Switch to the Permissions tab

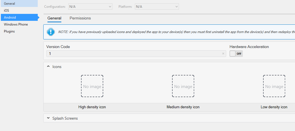(80, 18)
